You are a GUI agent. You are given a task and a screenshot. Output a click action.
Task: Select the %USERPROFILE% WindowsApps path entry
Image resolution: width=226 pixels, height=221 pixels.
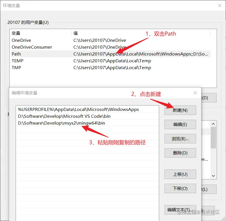(x=87, y=109)
